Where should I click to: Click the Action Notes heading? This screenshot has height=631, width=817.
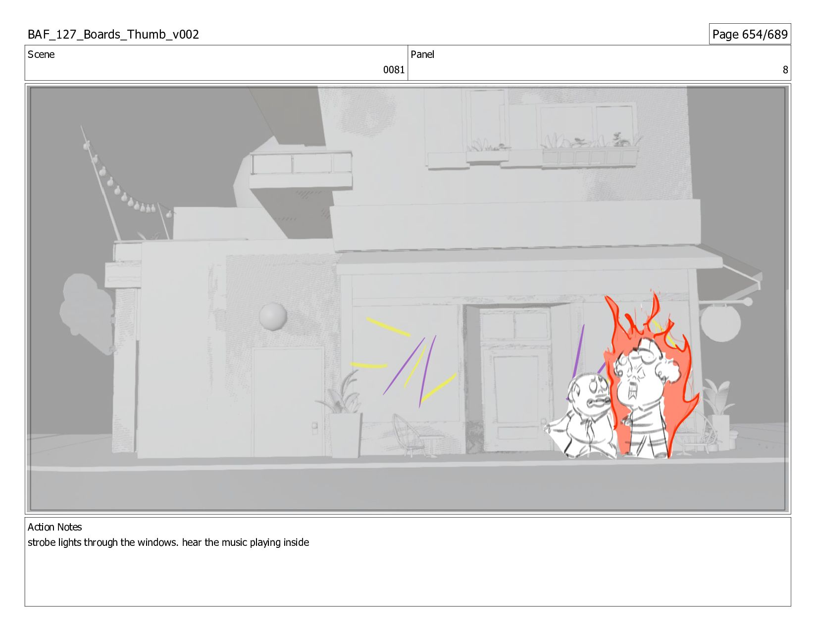(54, 527)
